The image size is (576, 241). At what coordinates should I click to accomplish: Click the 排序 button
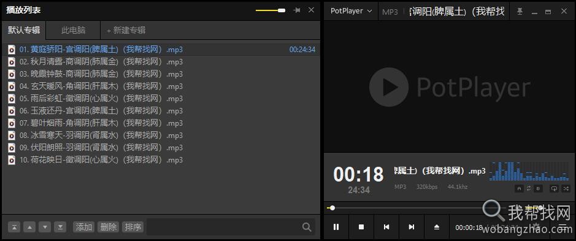click(132, 227)
